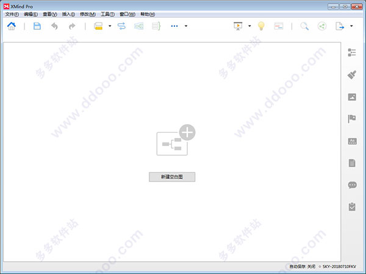This screenshot has width=366, height=274.
Task: Add a summary bracket icon
Action: tap(156, 26)
